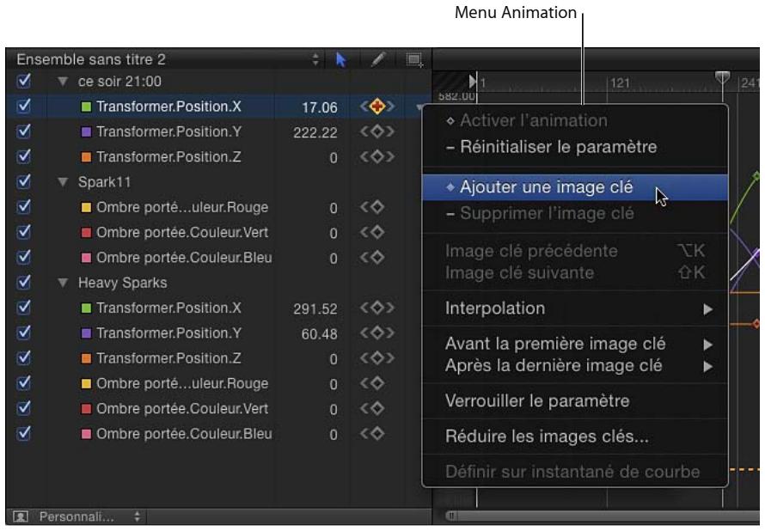Uncheck ce soir Transformer.Position.X checkbox
This screenshot has height=531, width=765.
(24, 107)
